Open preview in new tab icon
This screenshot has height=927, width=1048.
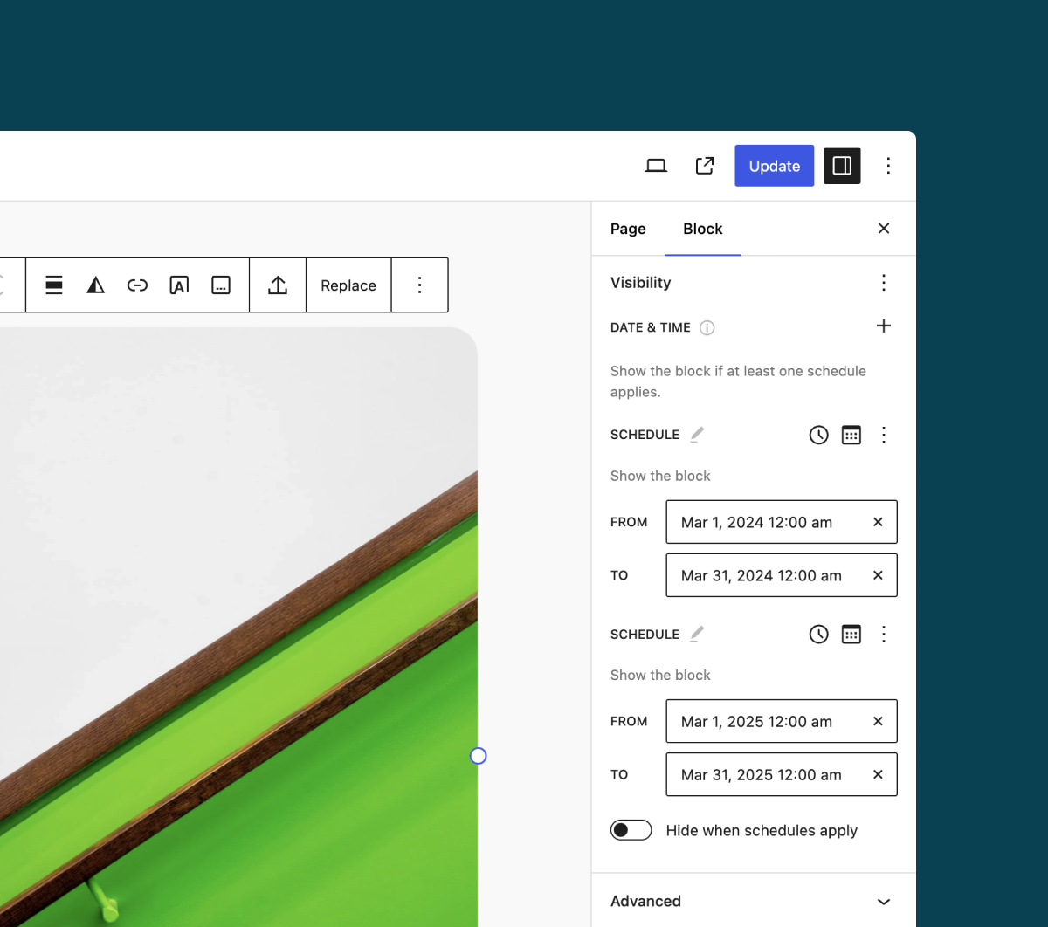coord(705,166)
